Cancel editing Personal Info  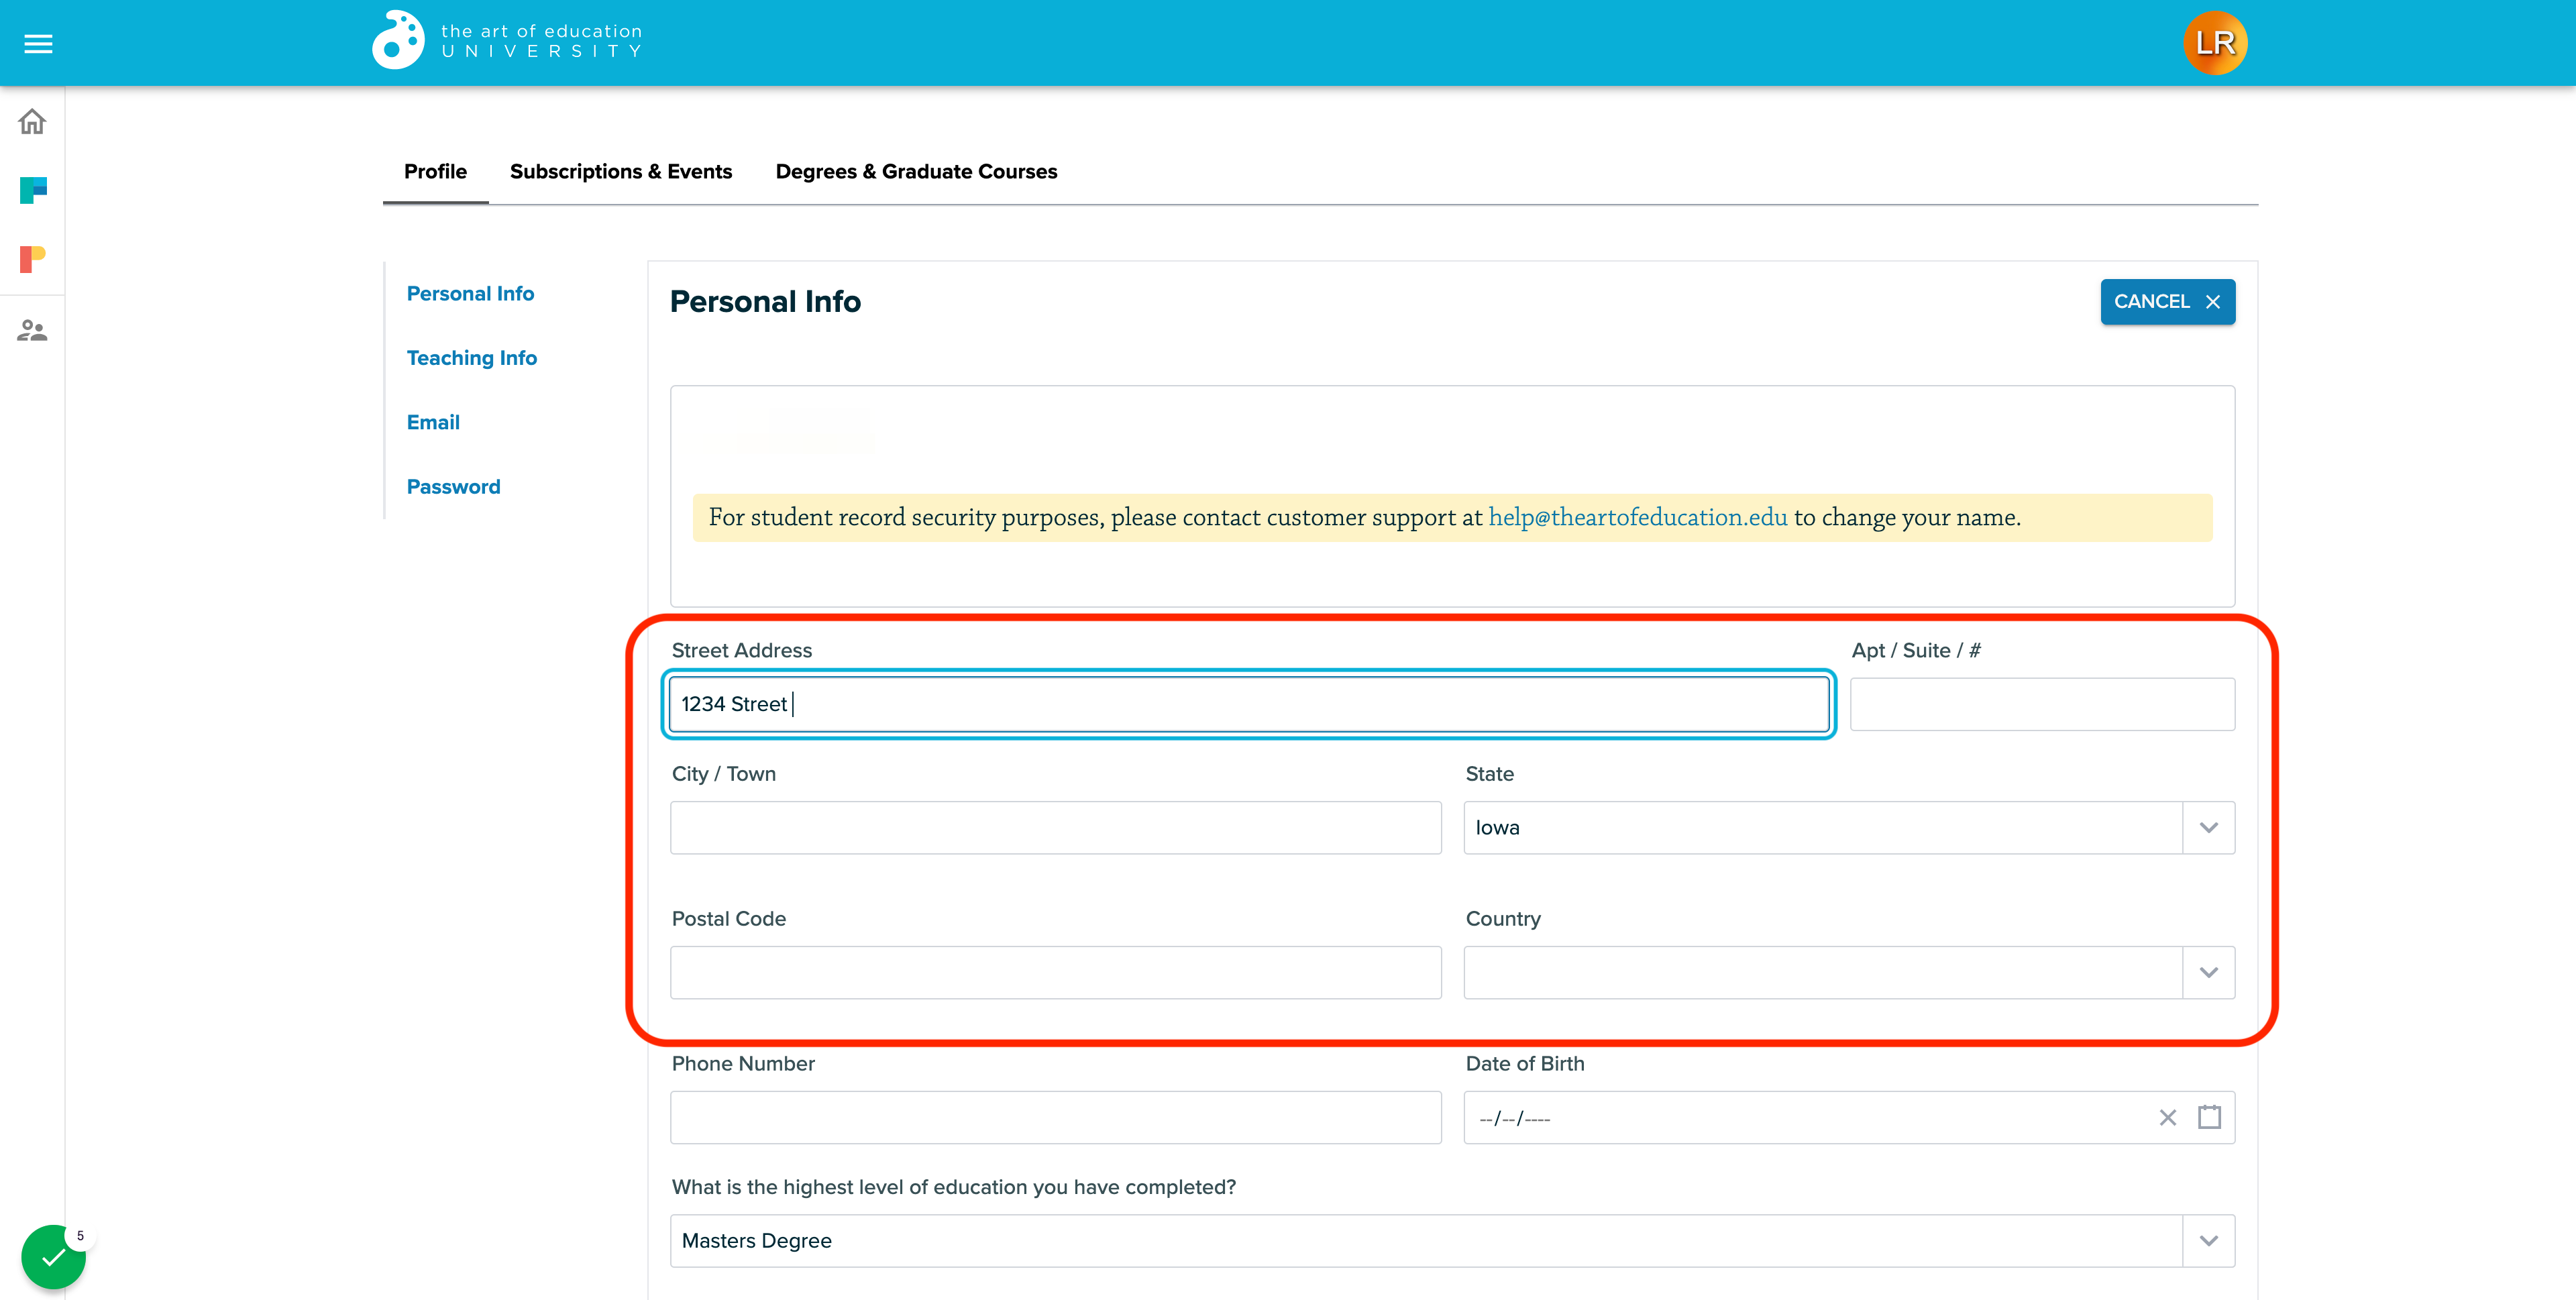2167,302
